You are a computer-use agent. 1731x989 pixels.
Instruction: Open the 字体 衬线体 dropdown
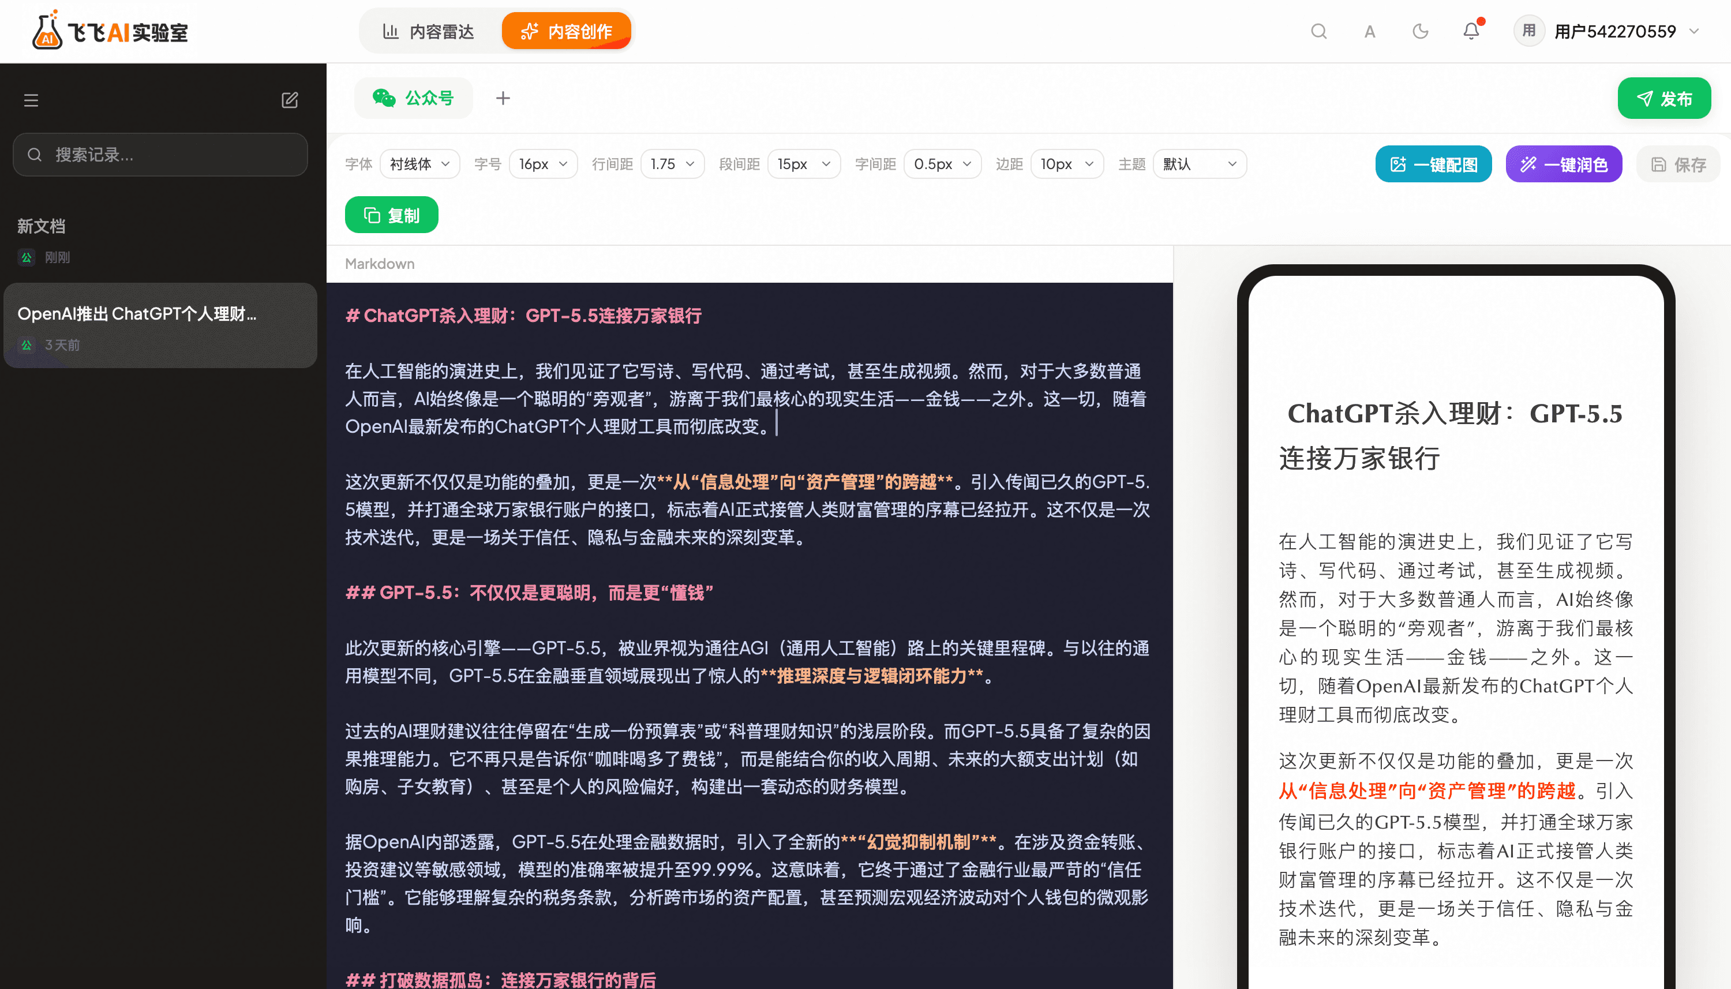(419, 164)
